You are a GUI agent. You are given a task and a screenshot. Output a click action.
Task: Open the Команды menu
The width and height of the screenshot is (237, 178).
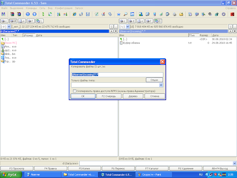pos(31,8)
